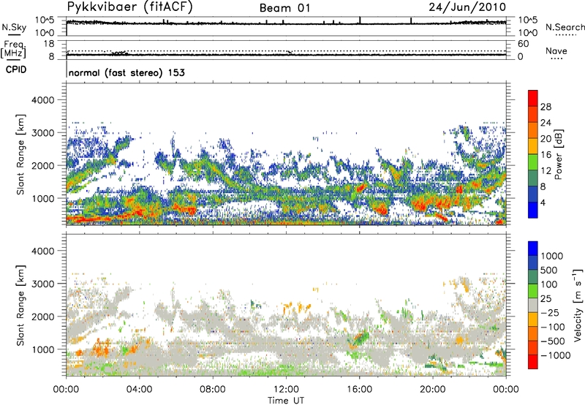The height and width of the screenshot is (405, 585).
Task: Select the -100 label on Velocity colorbar
Action: pos(553,327)
